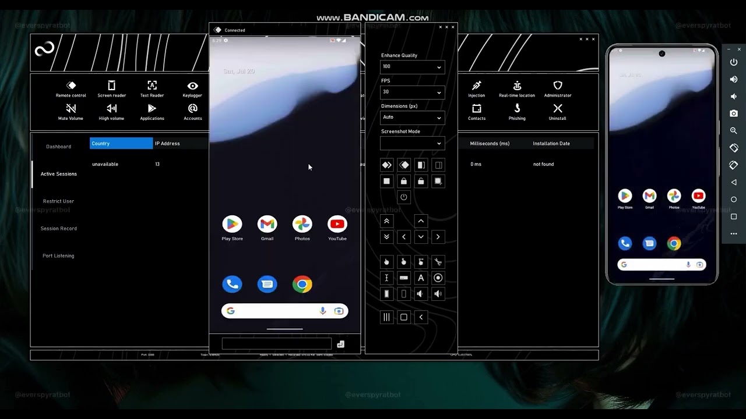Tap Gmail app in remote screen window
Screen dimensions: 746x419
tap(267, 228)
